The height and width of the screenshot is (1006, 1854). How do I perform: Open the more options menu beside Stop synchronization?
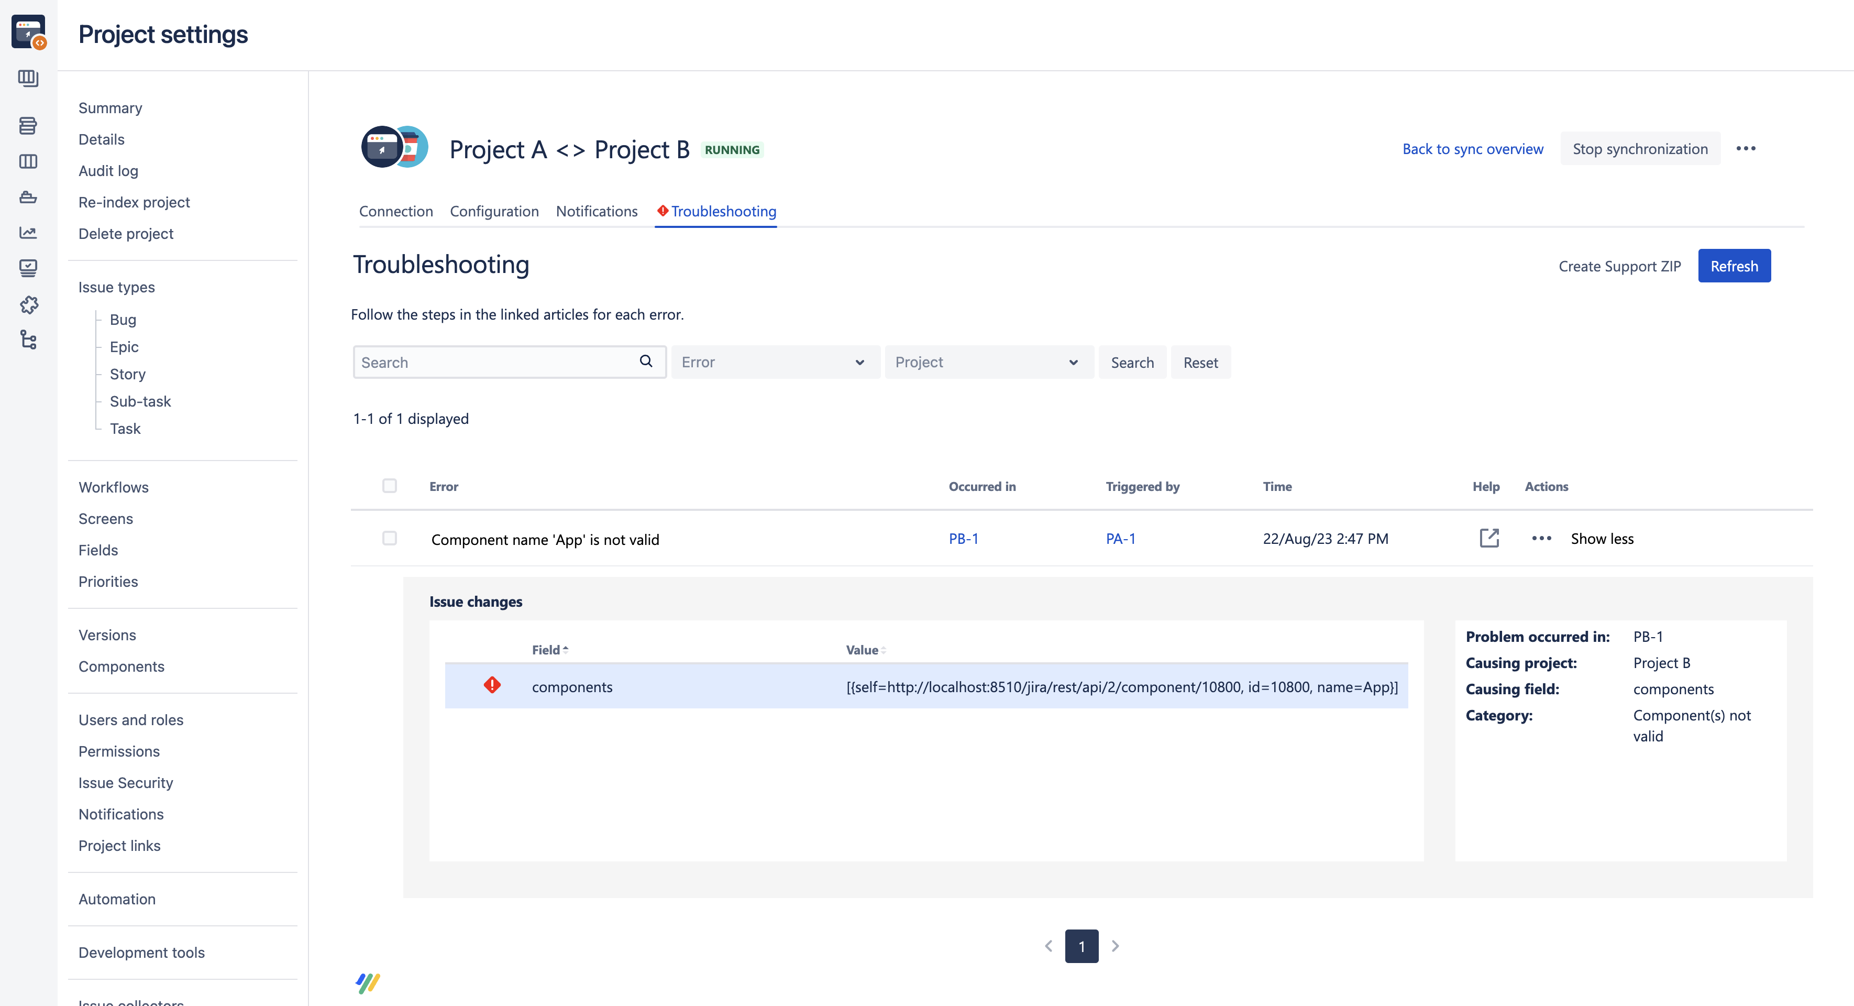pos(1745,148)
